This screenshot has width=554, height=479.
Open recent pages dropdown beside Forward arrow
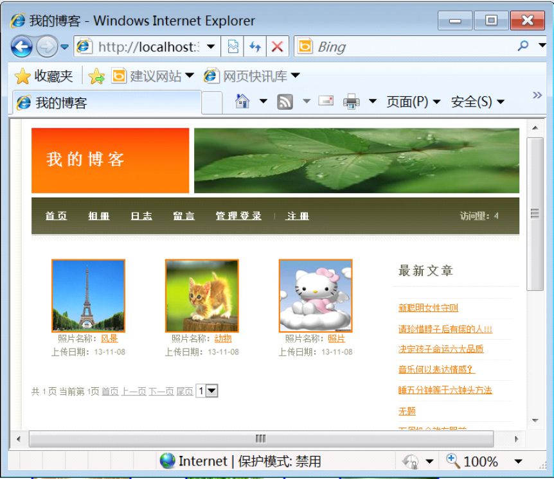64,47
